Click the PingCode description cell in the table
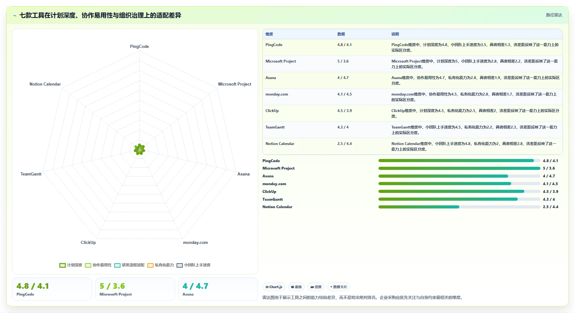Screen dimensions: 575x313 [475, 47]
